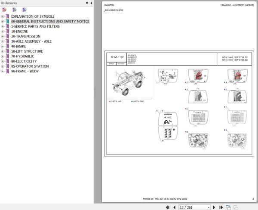Go to the 20-TRANSMISSION bookmark

26,36
